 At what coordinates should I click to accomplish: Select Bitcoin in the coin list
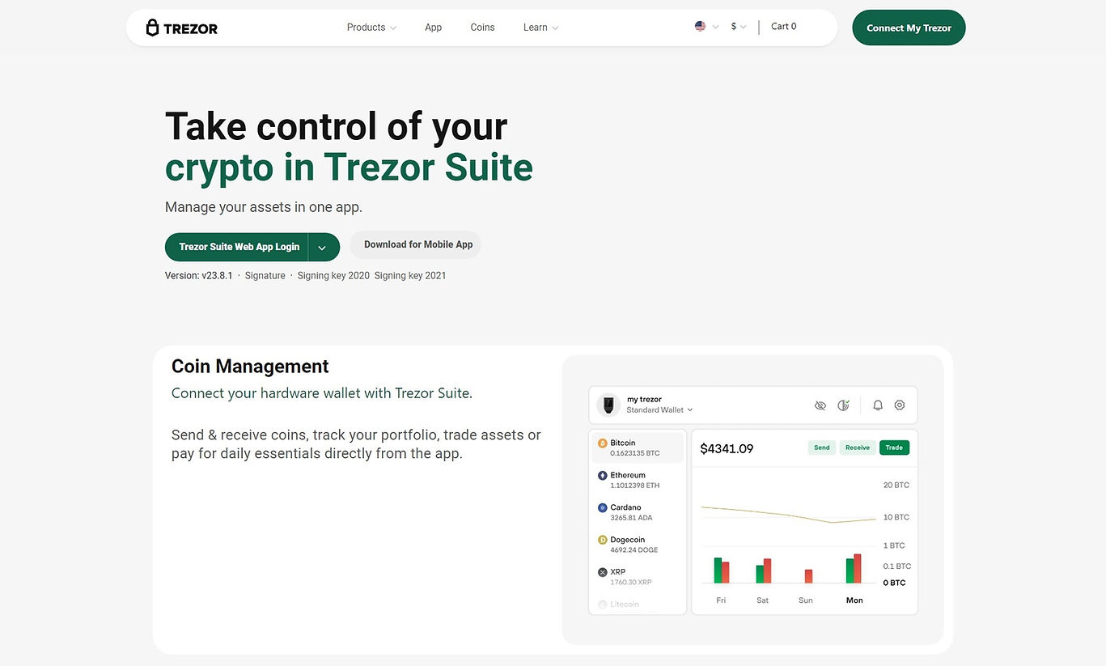pyautogui.click(x=638, y=448)
